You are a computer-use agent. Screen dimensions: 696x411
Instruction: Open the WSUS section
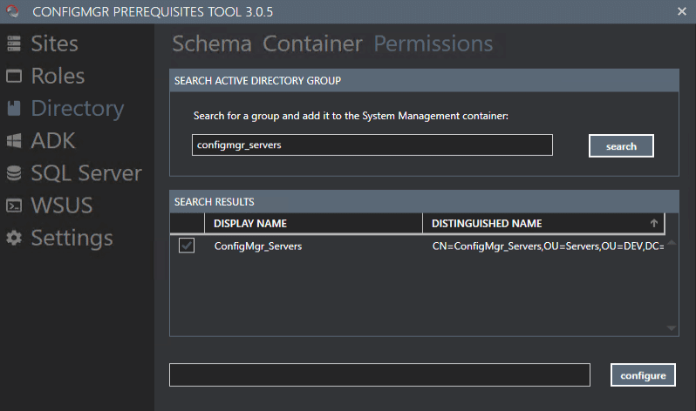[62, 205]
